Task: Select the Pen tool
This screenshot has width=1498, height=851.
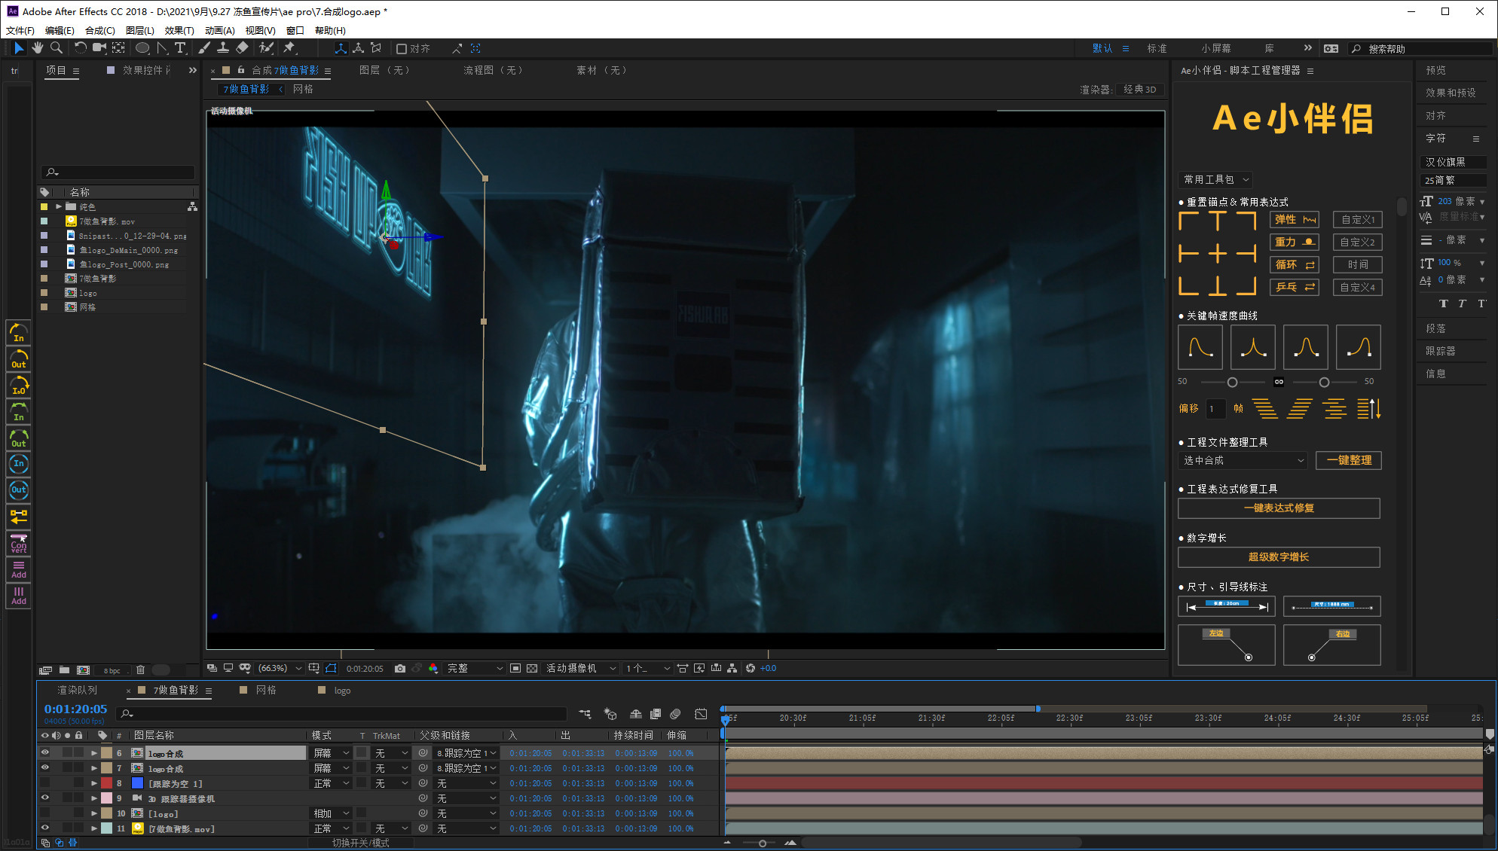Action: pyautogui.click(x=162, y=48)
